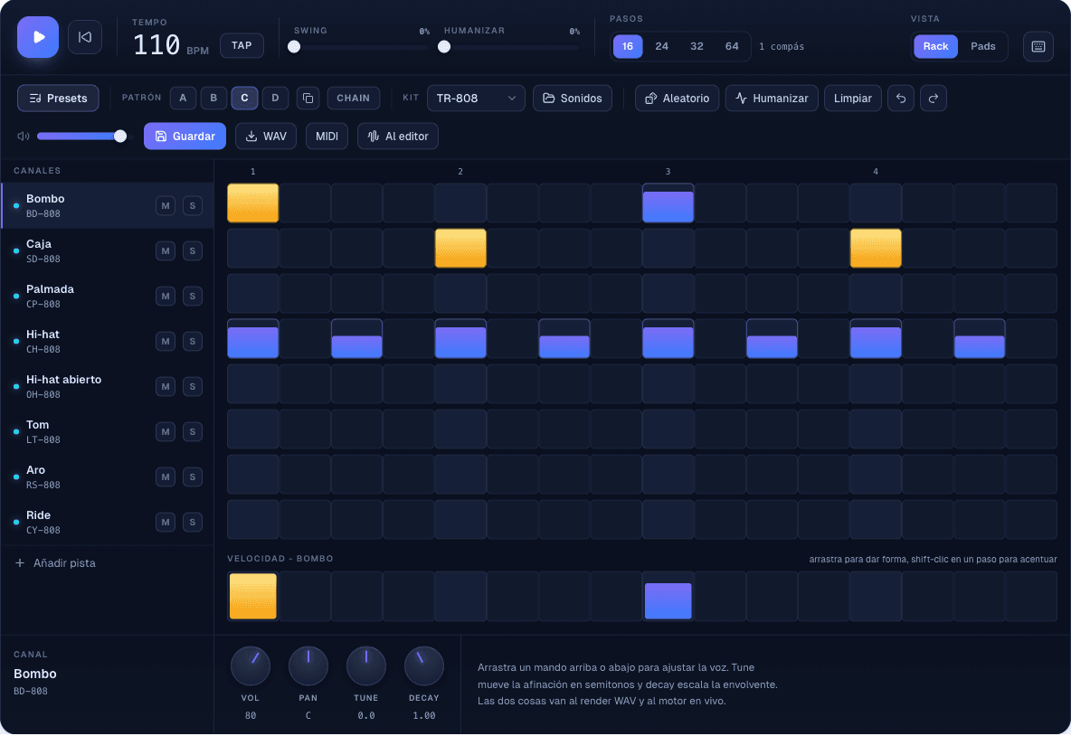Open the keyboard shortcuts icon
The width and height of the screenshot is (1071, 736).
click(1038, 46)
